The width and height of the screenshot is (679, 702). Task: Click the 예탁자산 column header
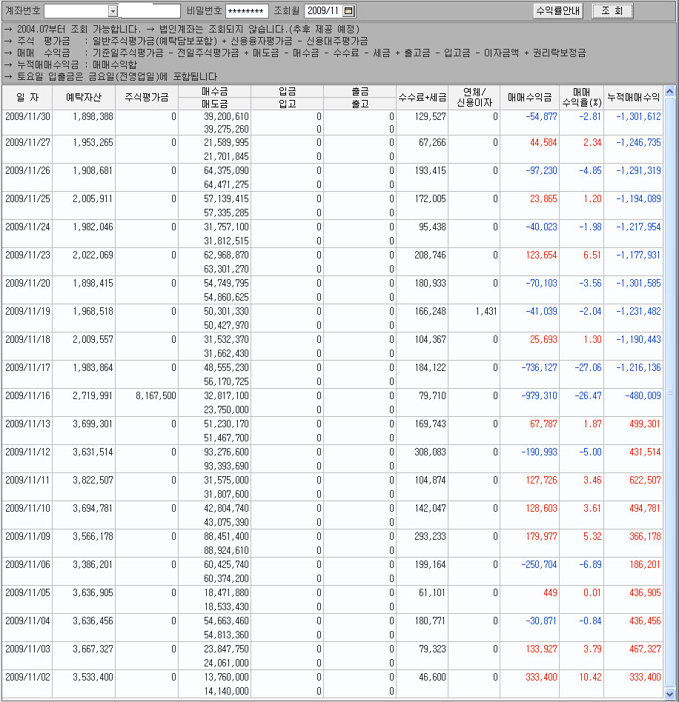pyautogui.click(x=84, y=97)
